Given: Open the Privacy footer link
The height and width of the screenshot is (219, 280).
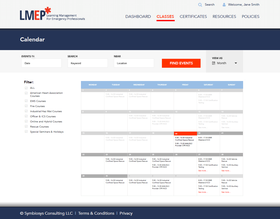Looking at the screenshot, I should pos(126,213).
